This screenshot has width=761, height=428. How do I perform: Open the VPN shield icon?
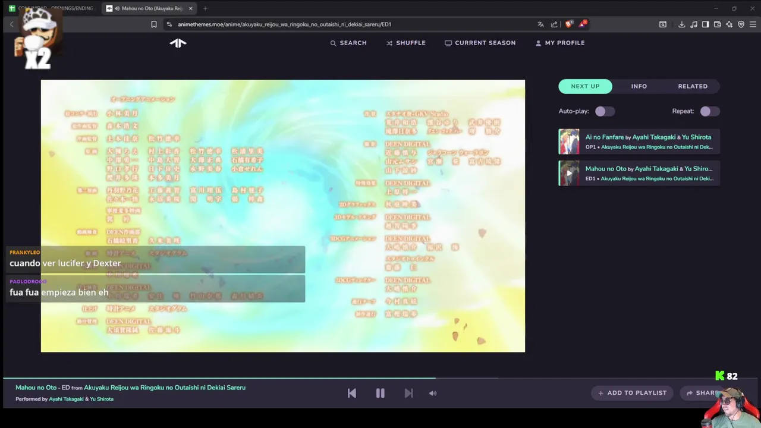(x=741, y=24)
